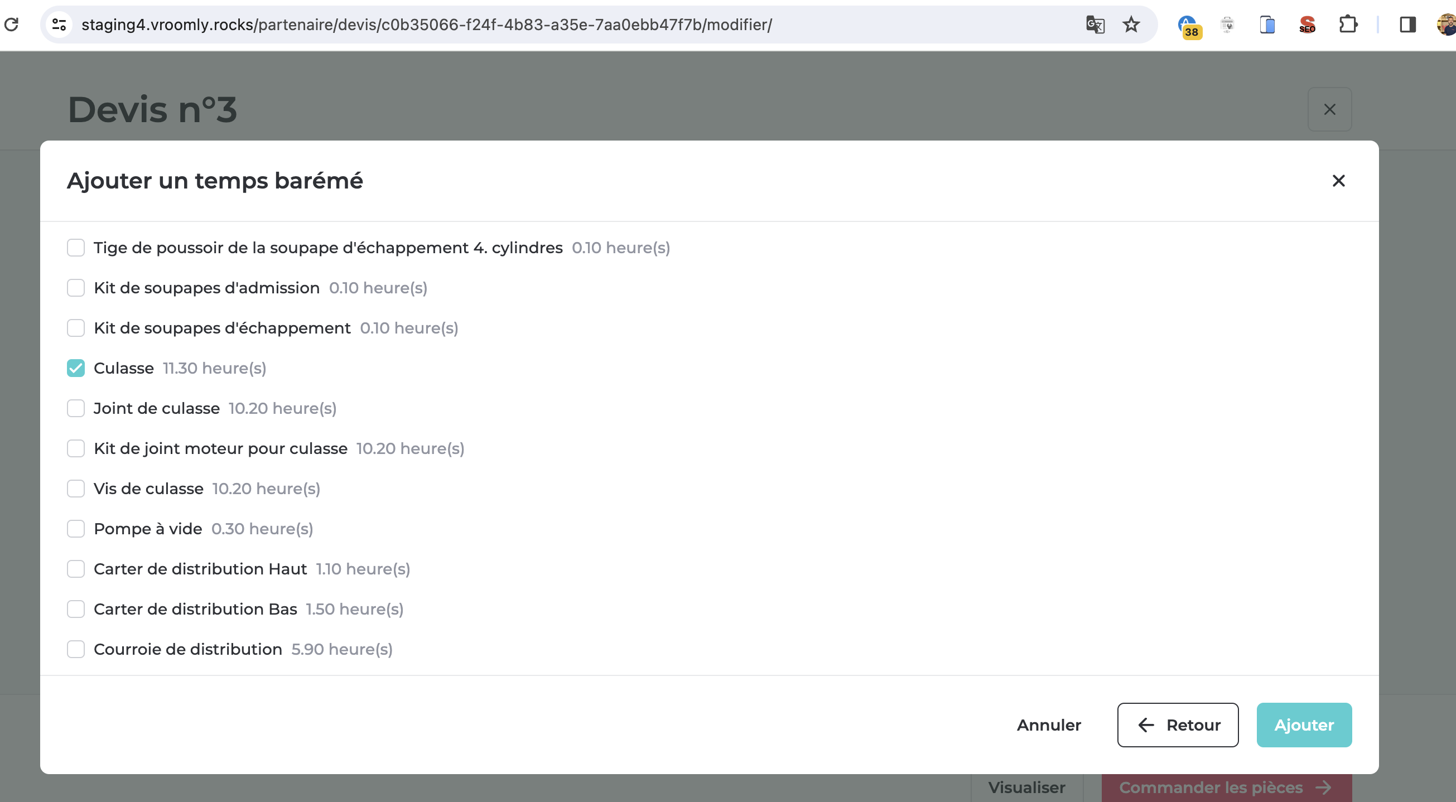Go back with the Retour button
The width and height of the screenshot is (1456, 802).
[x=1177, y=725]
